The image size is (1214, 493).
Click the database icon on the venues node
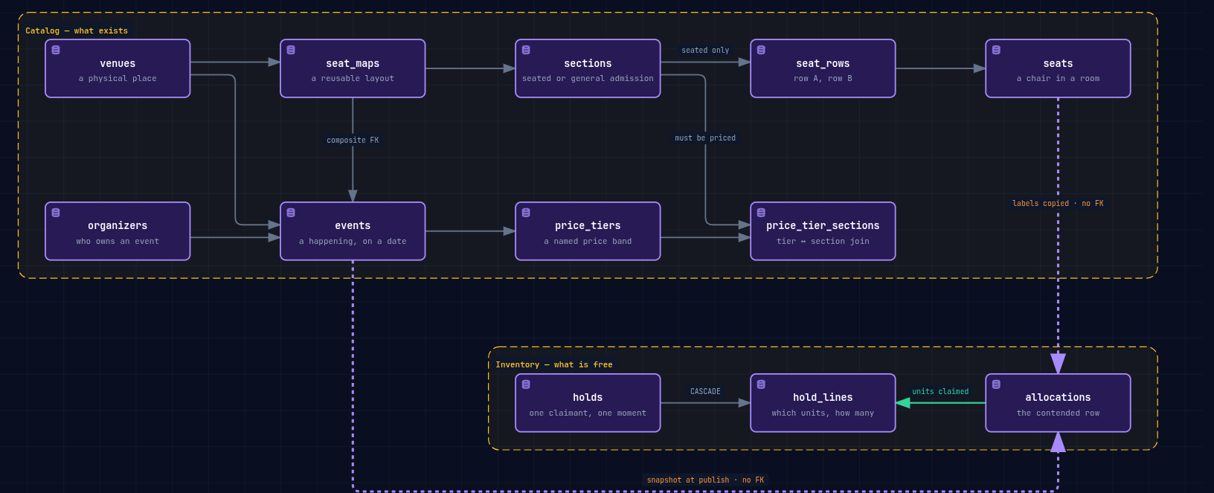pyautogui.click(x=56, y=50)
